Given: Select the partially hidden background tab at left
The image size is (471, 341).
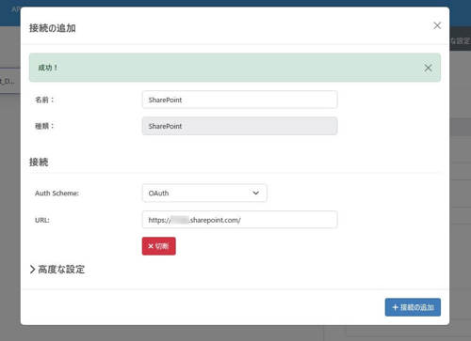Looking at the screenshot, I should coord(9,81).
